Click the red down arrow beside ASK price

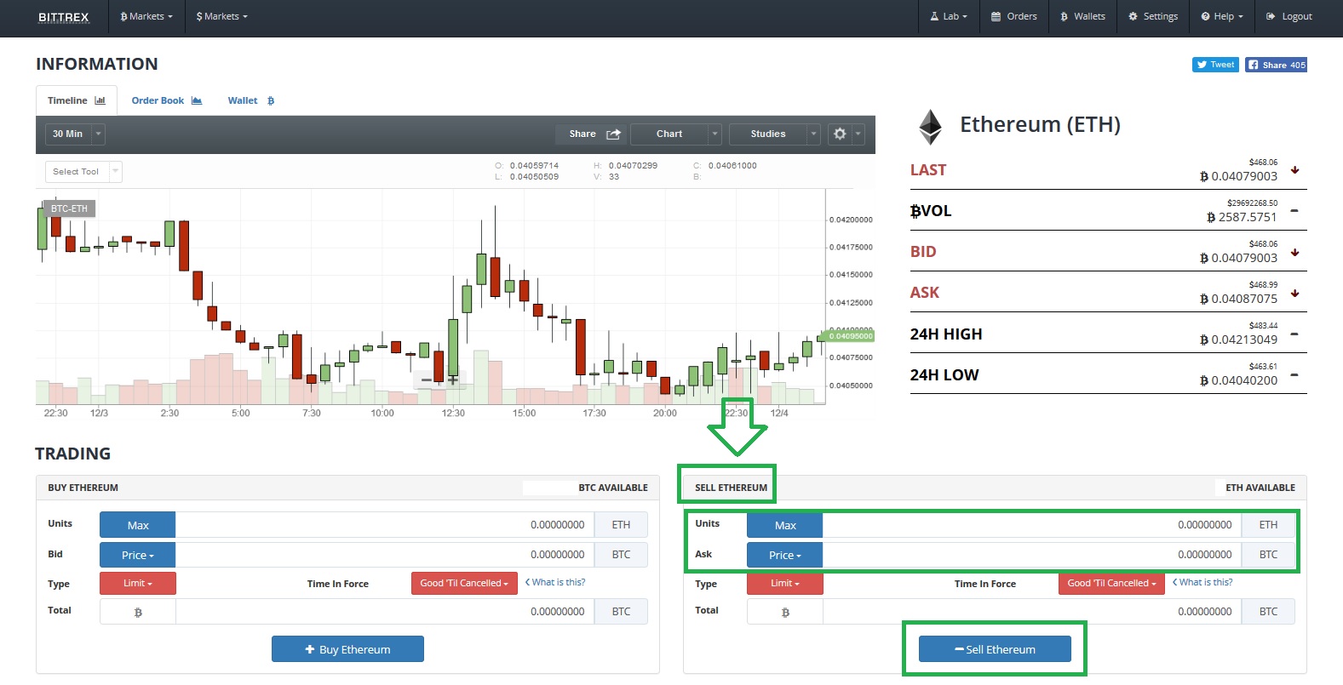click(1294, 294)
